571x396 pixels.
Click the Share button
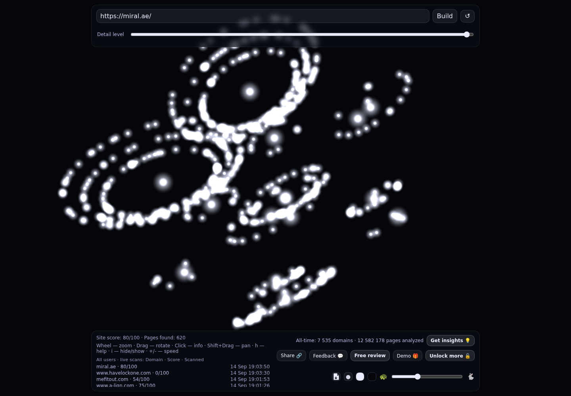(291, 356)
